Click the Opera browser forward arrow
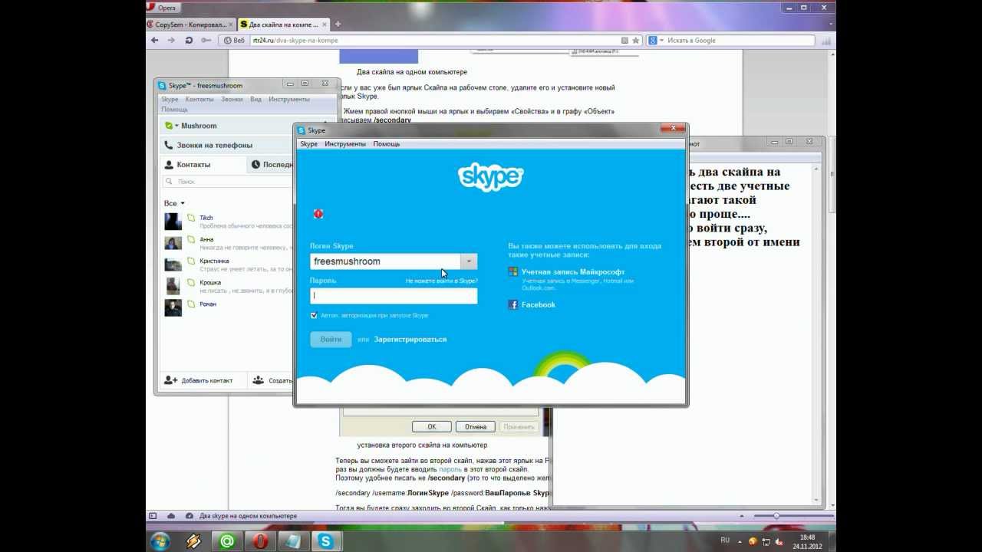This screenshot has height=552, width=982. pyautogui.click(x=171, y=40)
